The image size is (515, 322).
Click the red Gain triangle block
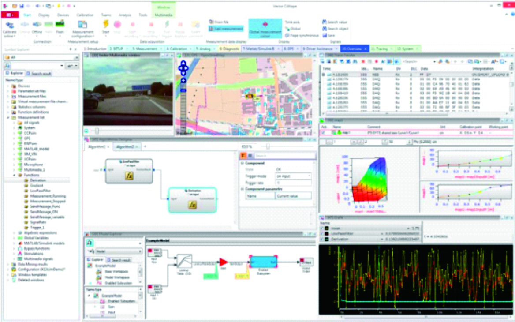[224, 262]
